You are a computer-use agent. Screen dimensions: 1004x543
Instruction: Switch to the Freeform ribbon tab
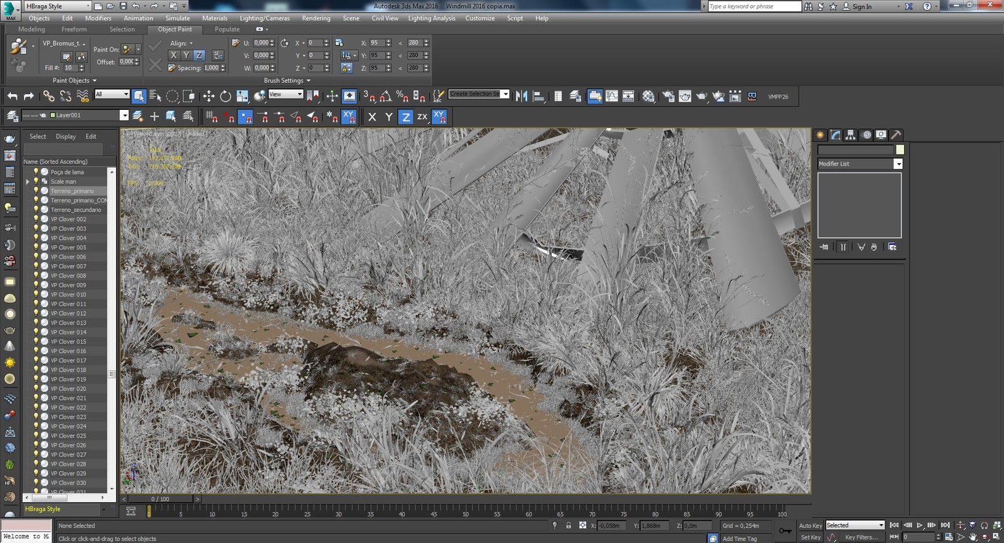click(x=74, y=30)
